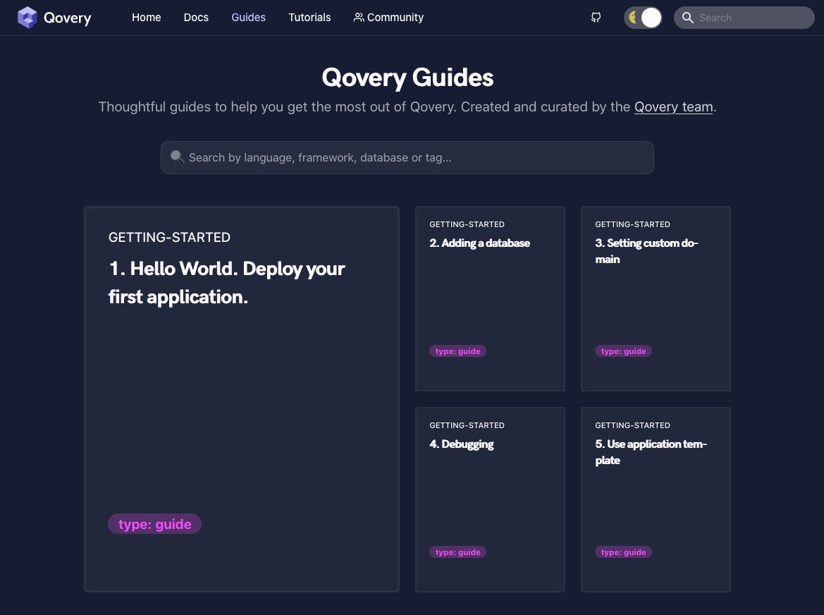Open the Guides tab
This screenshot has width=824, height=615.
pyautogui.click(x=248, y=17)
